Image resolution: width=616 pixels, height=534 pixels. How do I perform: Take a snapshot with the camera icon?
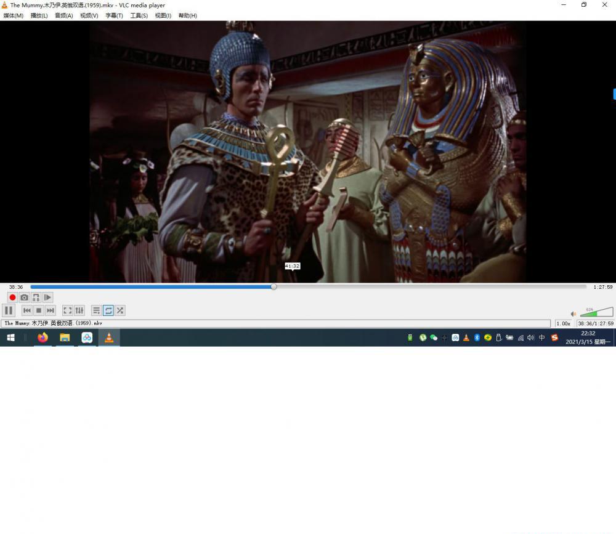24,297
